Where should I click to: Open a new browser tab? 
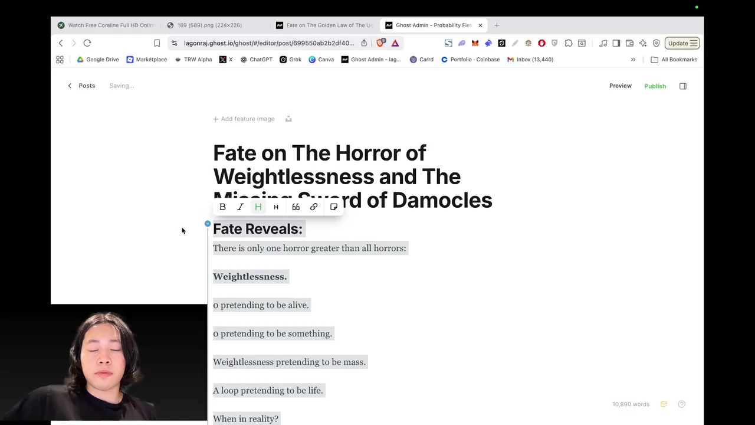coord(497,25)
